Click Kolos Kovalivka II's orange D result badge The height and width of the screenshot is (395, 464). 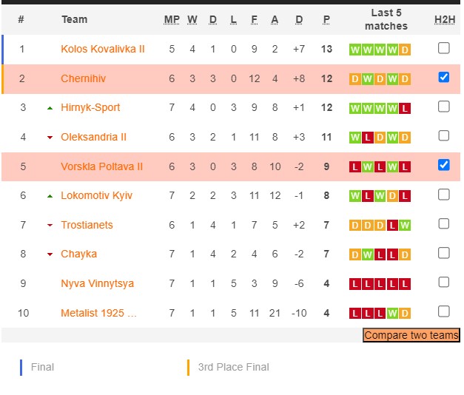coord(404,50)
